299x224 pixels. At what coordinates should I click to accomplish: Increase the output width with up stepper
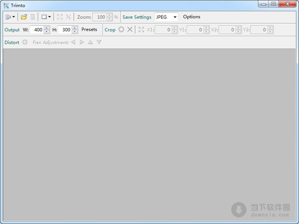46,28
